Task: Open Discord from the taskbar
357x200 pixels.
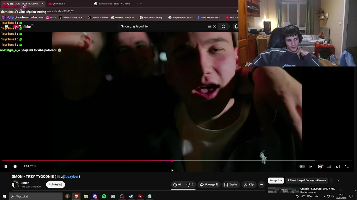Action: click(x=95, y=196)
